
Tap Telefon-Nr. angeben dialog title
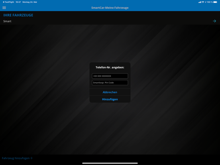click(110, 67)
